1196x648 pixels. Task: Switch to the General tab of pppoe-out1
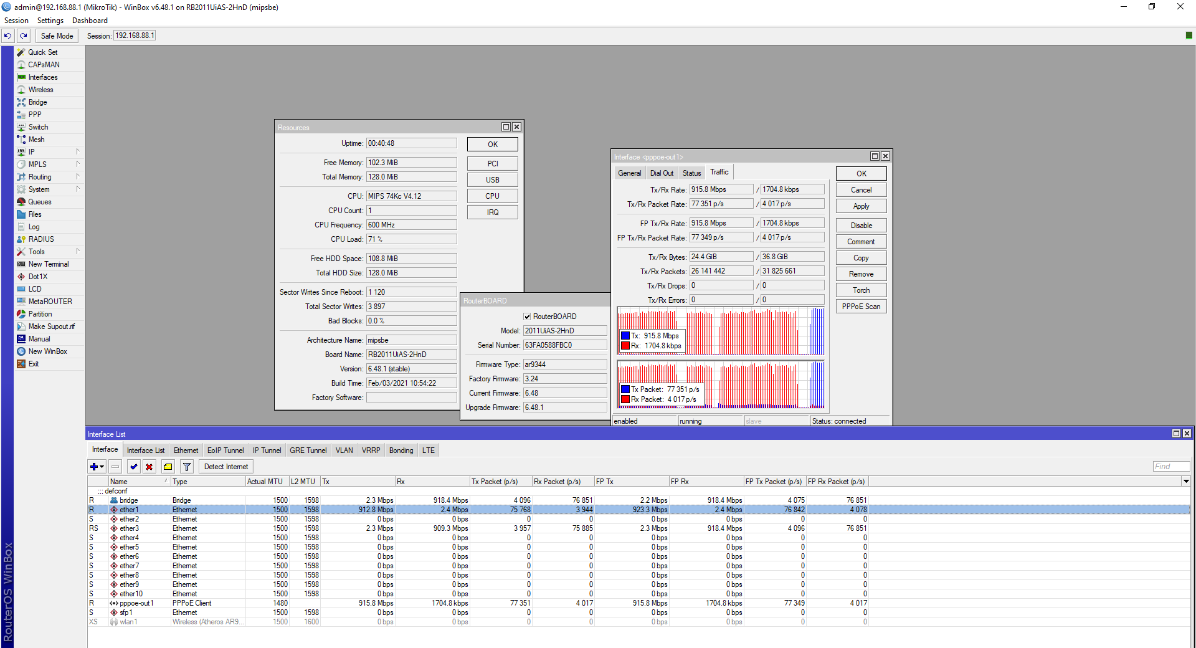629,173
